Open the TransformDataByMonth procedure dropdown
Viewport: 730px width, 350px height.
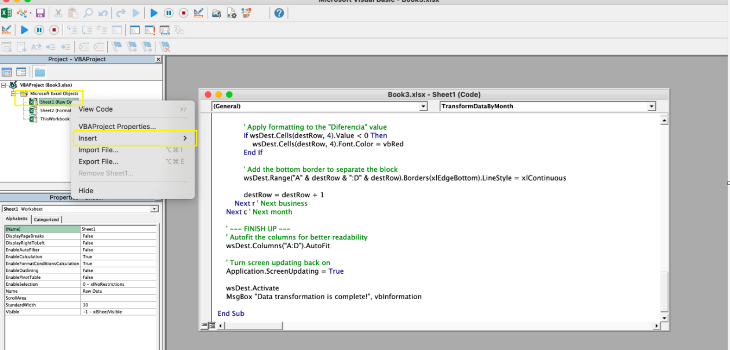click(x=547, y=106)
